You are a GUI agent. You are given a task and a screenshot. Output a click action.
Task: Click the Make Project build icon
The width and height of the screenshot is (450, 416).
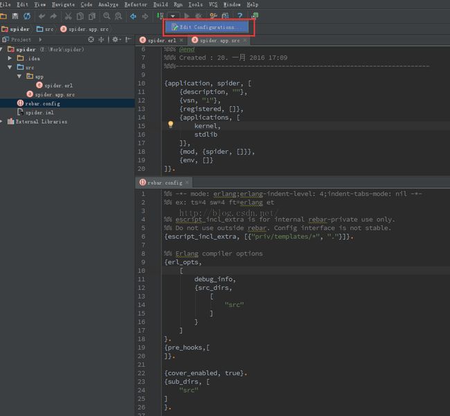(160, 16)
